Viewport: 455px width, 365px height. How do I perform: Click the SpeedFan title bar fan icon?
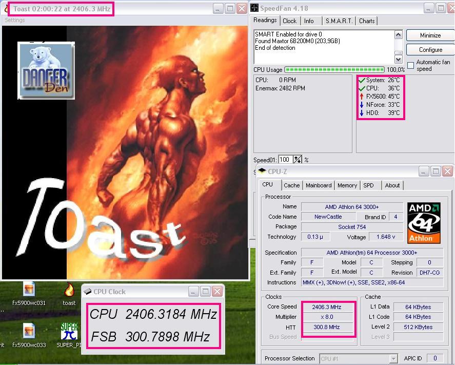point(254,8)
